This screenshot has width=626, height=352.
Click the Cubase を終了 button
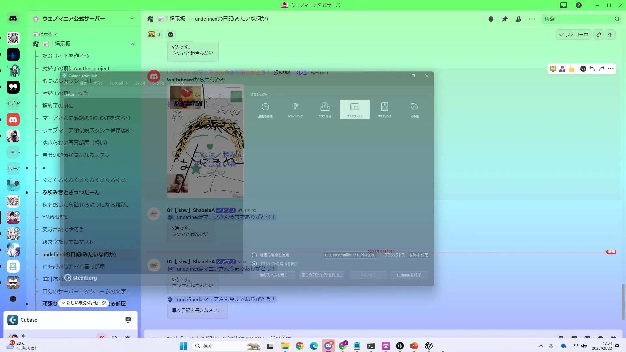click(x=409, y=275)
